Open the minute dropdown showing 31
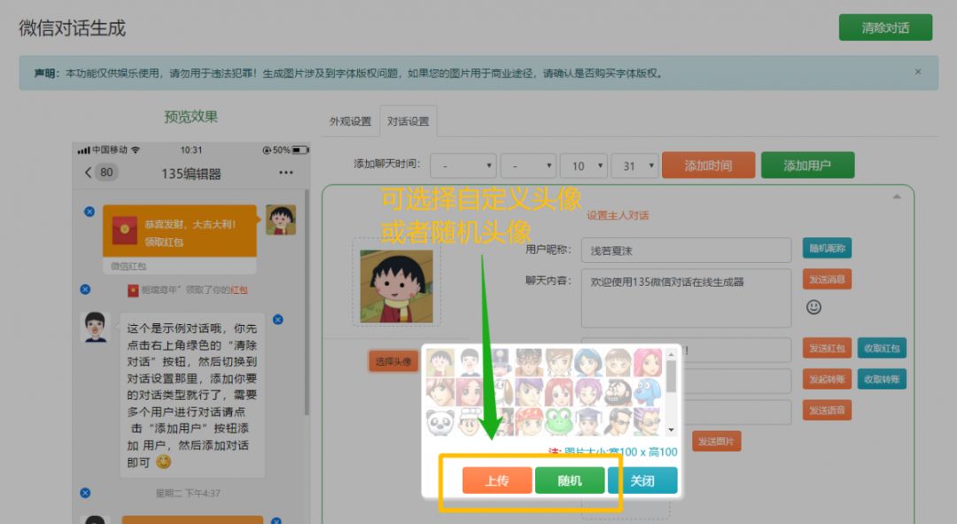This screenshot has width=957, height=524. 634,166
